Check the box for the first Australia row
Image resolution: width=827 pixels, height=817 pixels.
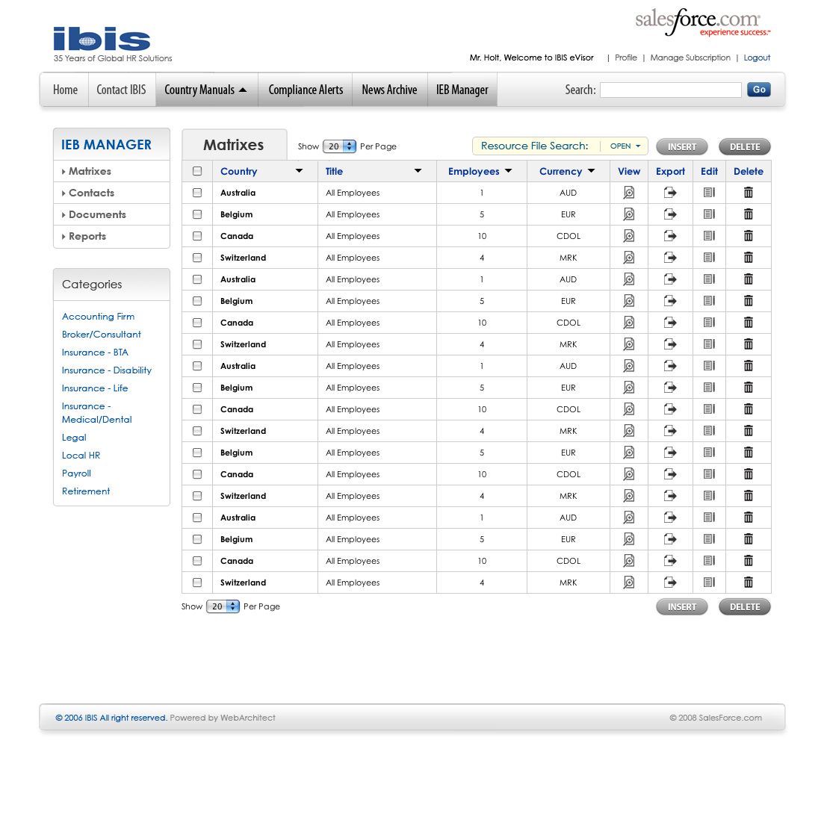point(197,193)
